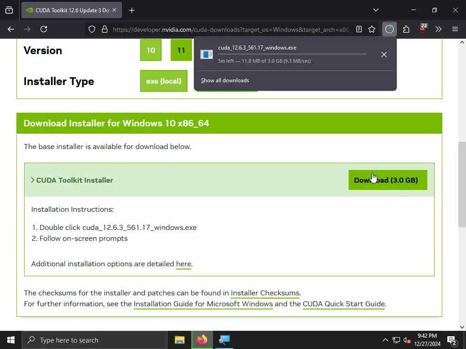The width and height of the screenshot is (466, 349).
Task: Click the download progress bar
Action: click(292, 54)
